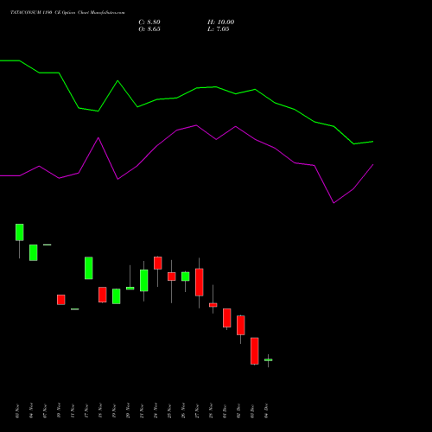Click the 25 Nov date label

[x=169, y=411]
